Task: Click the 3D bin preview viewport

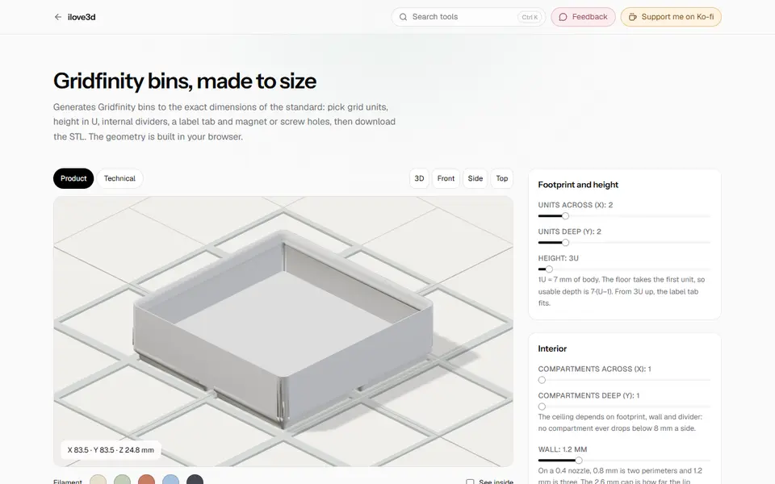Action: (x=283, y=331)
